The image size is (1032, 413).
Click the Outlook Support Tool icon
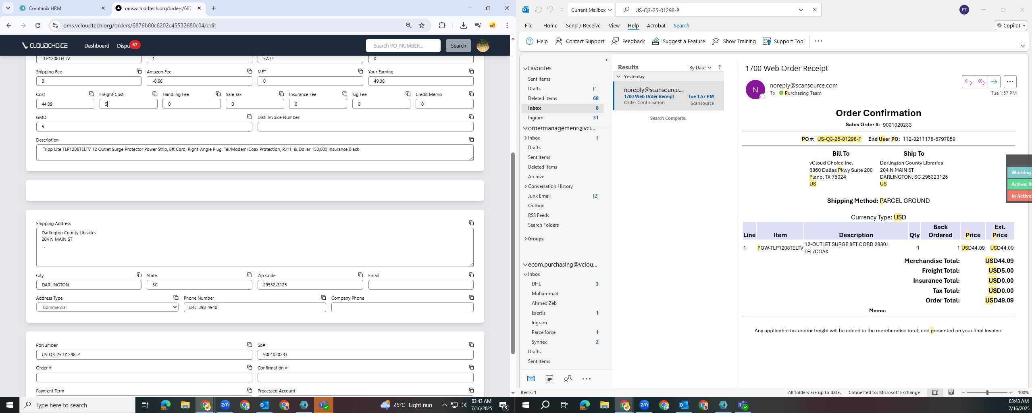coord(784,41)
